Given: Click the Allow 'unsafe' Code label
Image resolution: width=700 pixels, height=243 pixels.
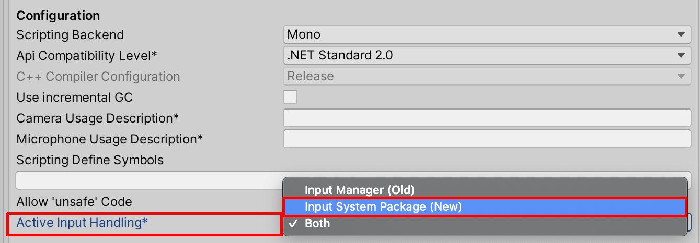Looking at the screenshot, I should (74, 201).
